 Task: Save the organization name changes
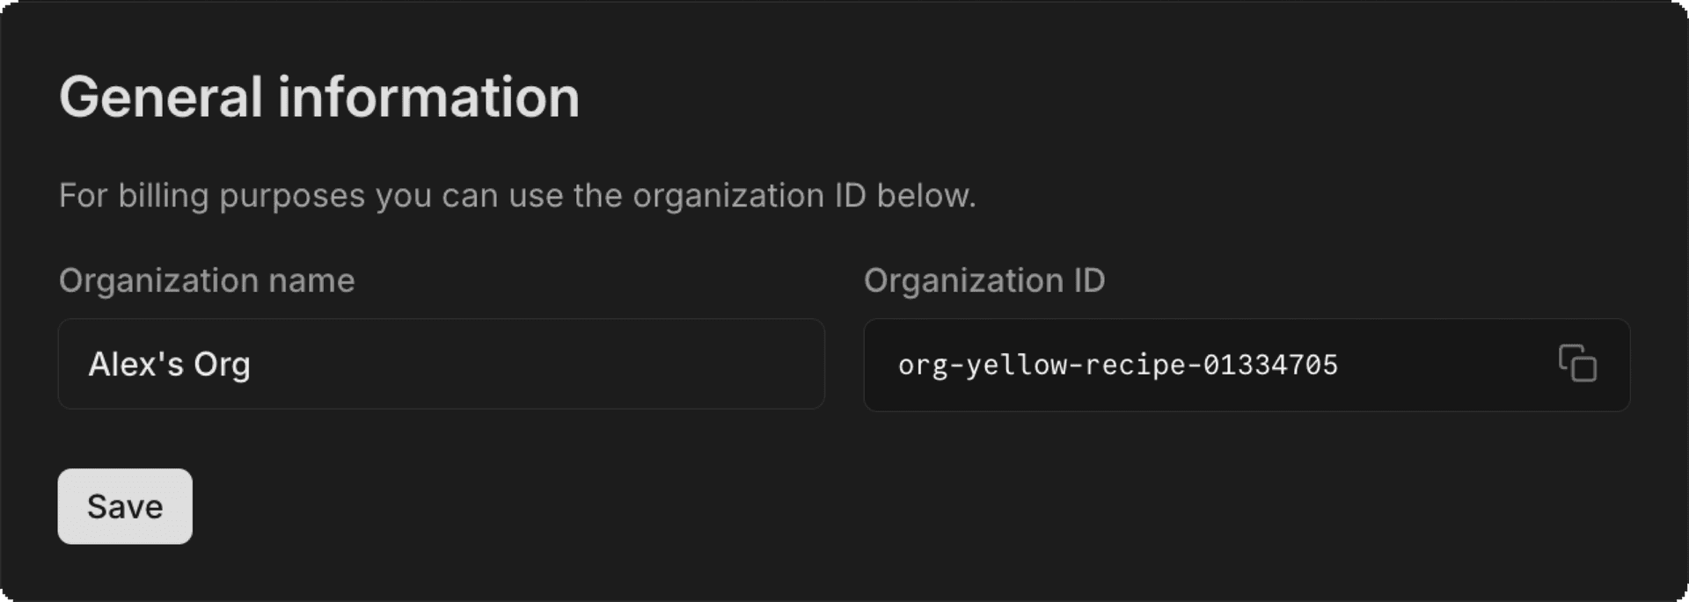[x=124, y=506]
